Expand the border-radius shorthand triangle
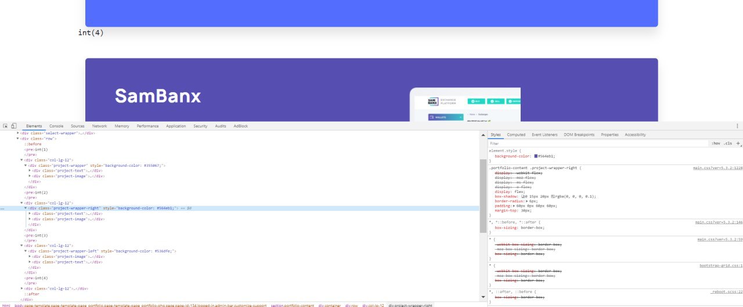Image resolution: width=743 pixels, height=307 pixels. coord(527,201)
